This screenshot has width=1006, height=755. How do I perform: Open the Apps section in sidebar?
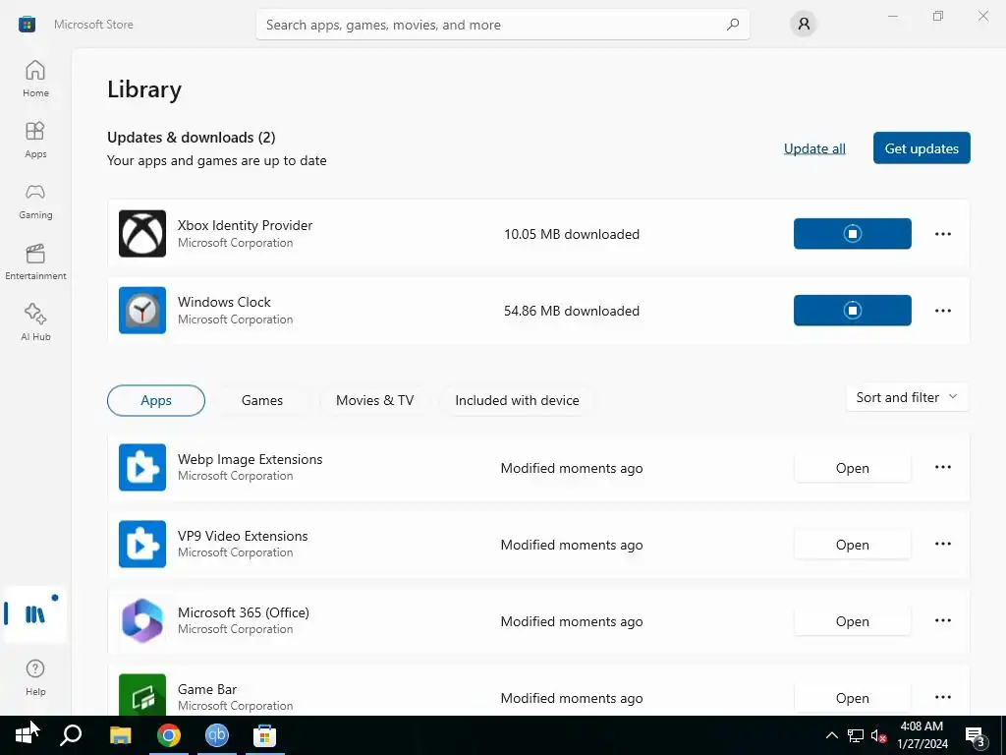coord(35,140)
